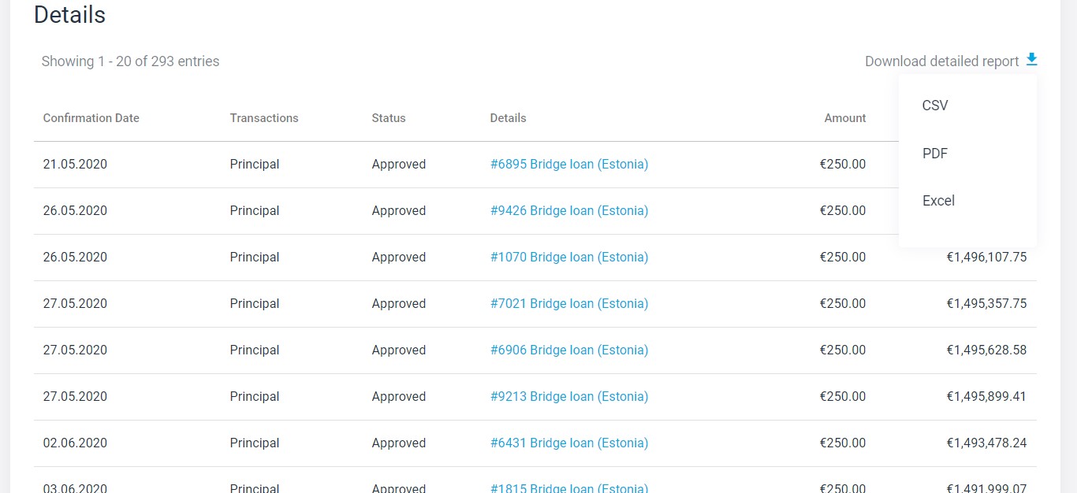
Task: Go to loan #6431 Bridge loan
Action: pos(568,443)
